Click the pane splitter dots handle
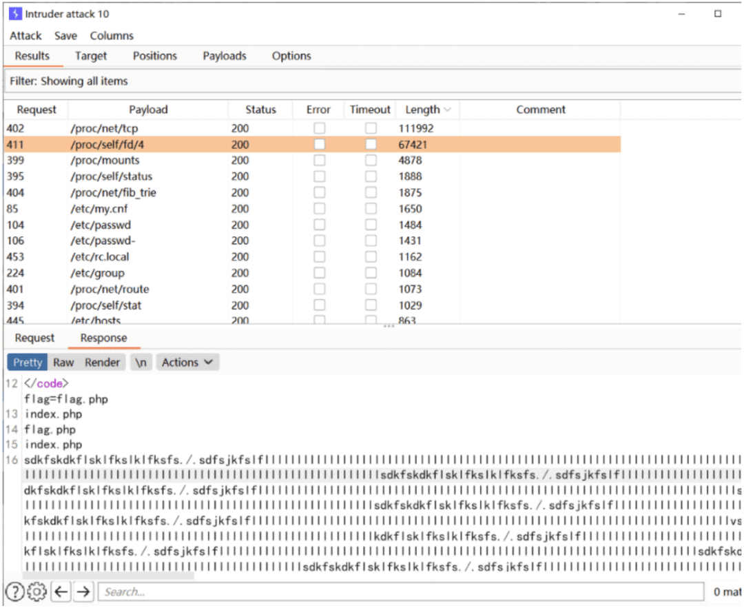744x608 pixels. pos(389,326)
